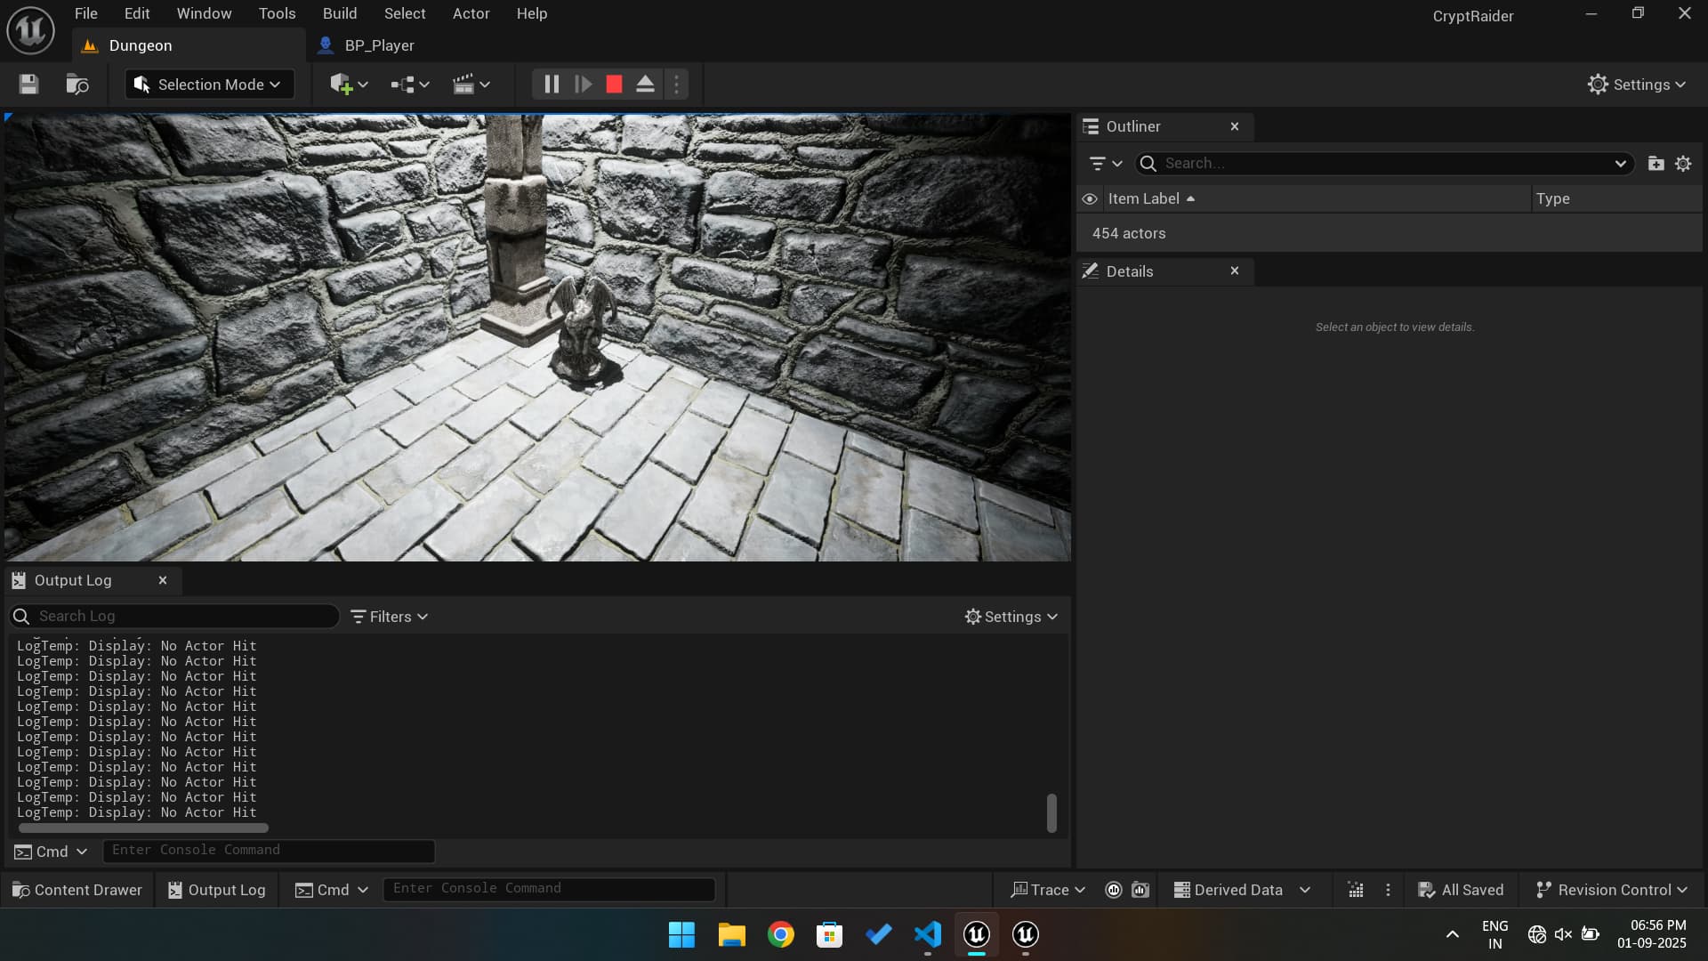Open the Content Drawer
Viewport: 1708px width, 961px height.
click(x=77, y=890)
